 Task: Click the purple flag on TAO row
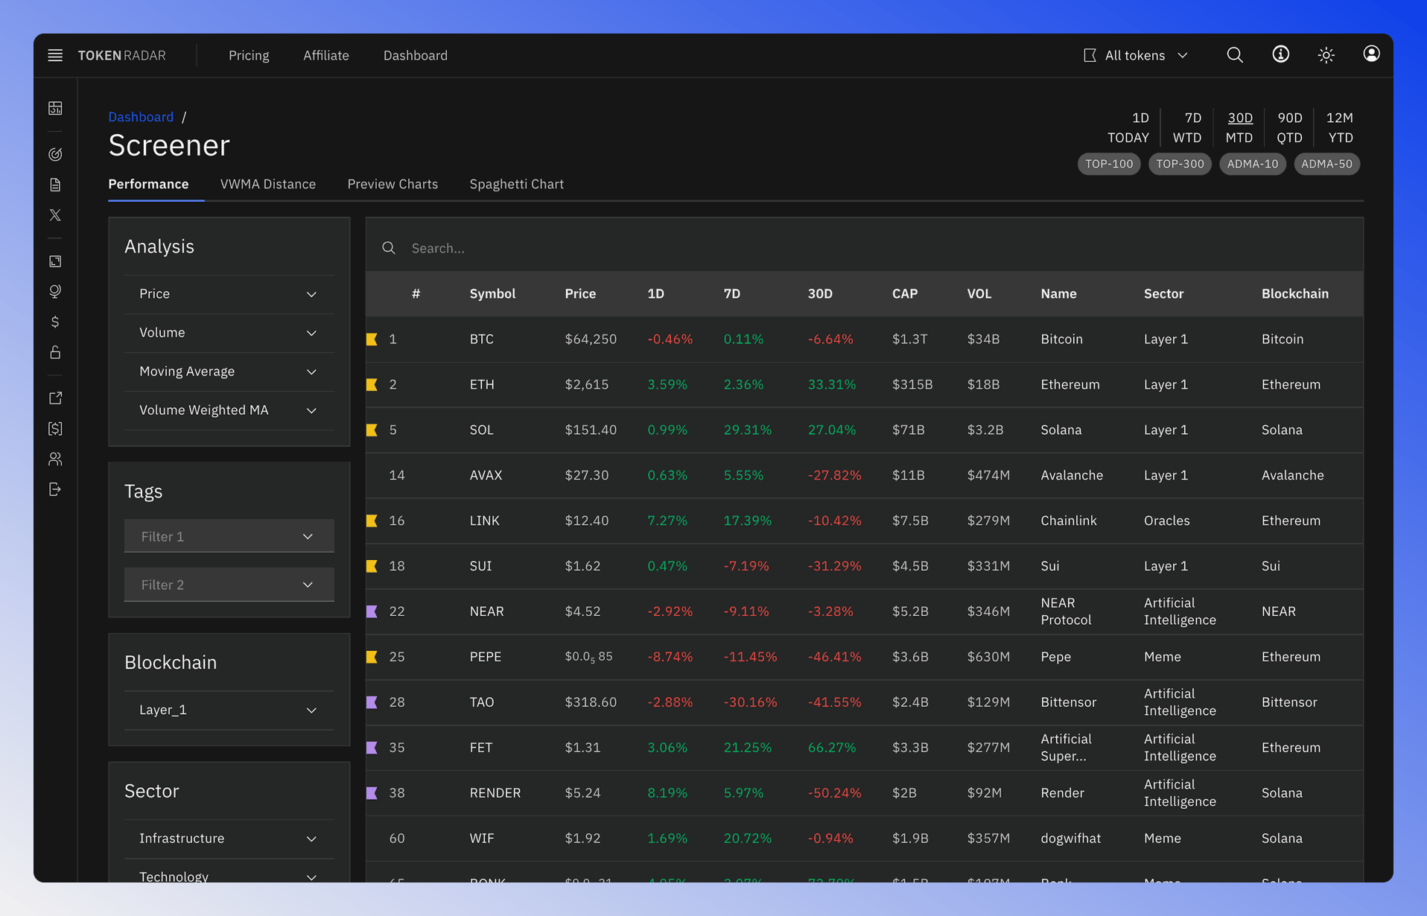(372, 702)
